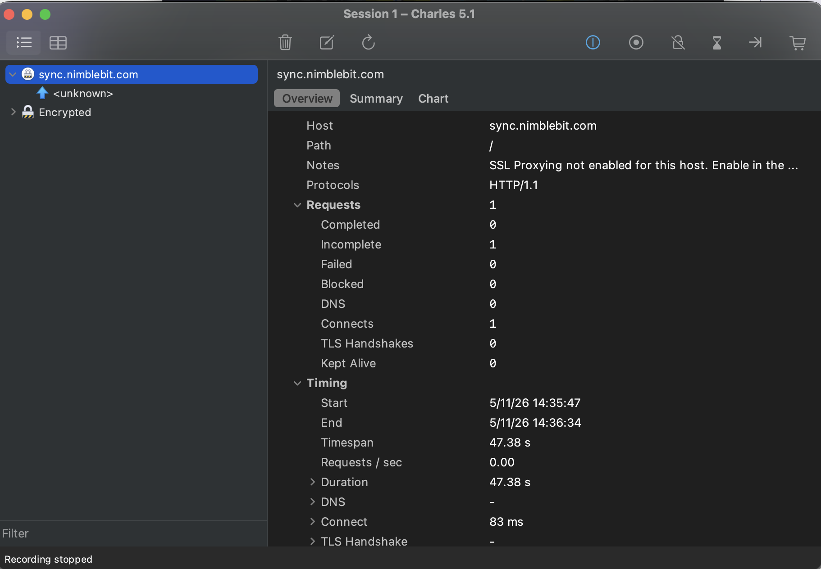The image size is (821, 569).
Task: Click the Notes row label
Action: (x=323, y=165)
